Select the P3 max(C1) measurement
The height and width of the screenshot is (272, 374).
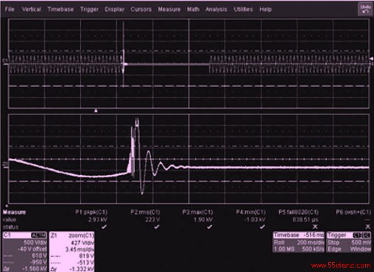(197, 212)
